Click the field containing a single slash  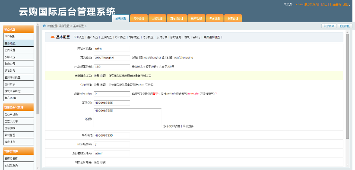[x=112, y=144]
